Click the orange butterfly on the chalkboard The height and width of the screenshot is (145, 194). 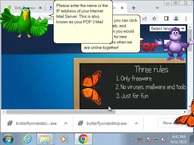pos(91,87)
